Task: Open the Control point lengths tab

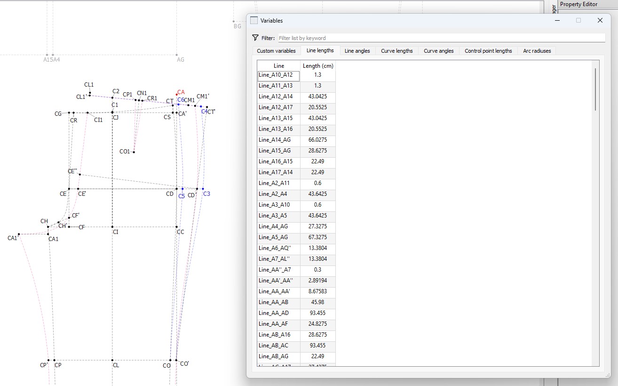Action: (488, 50)
